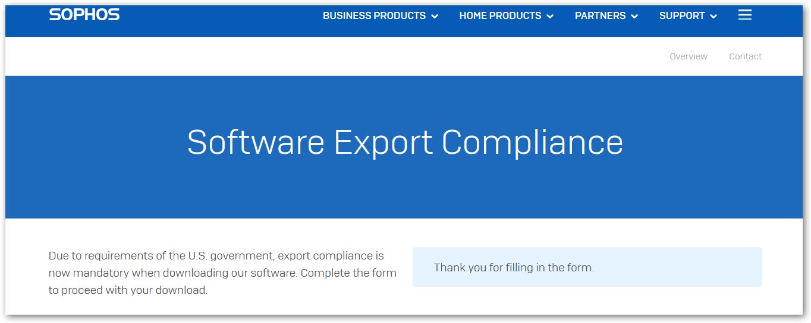Click the word 'Export' in the heading
Viewport: 811px width, 323px height.
point(383,144)
